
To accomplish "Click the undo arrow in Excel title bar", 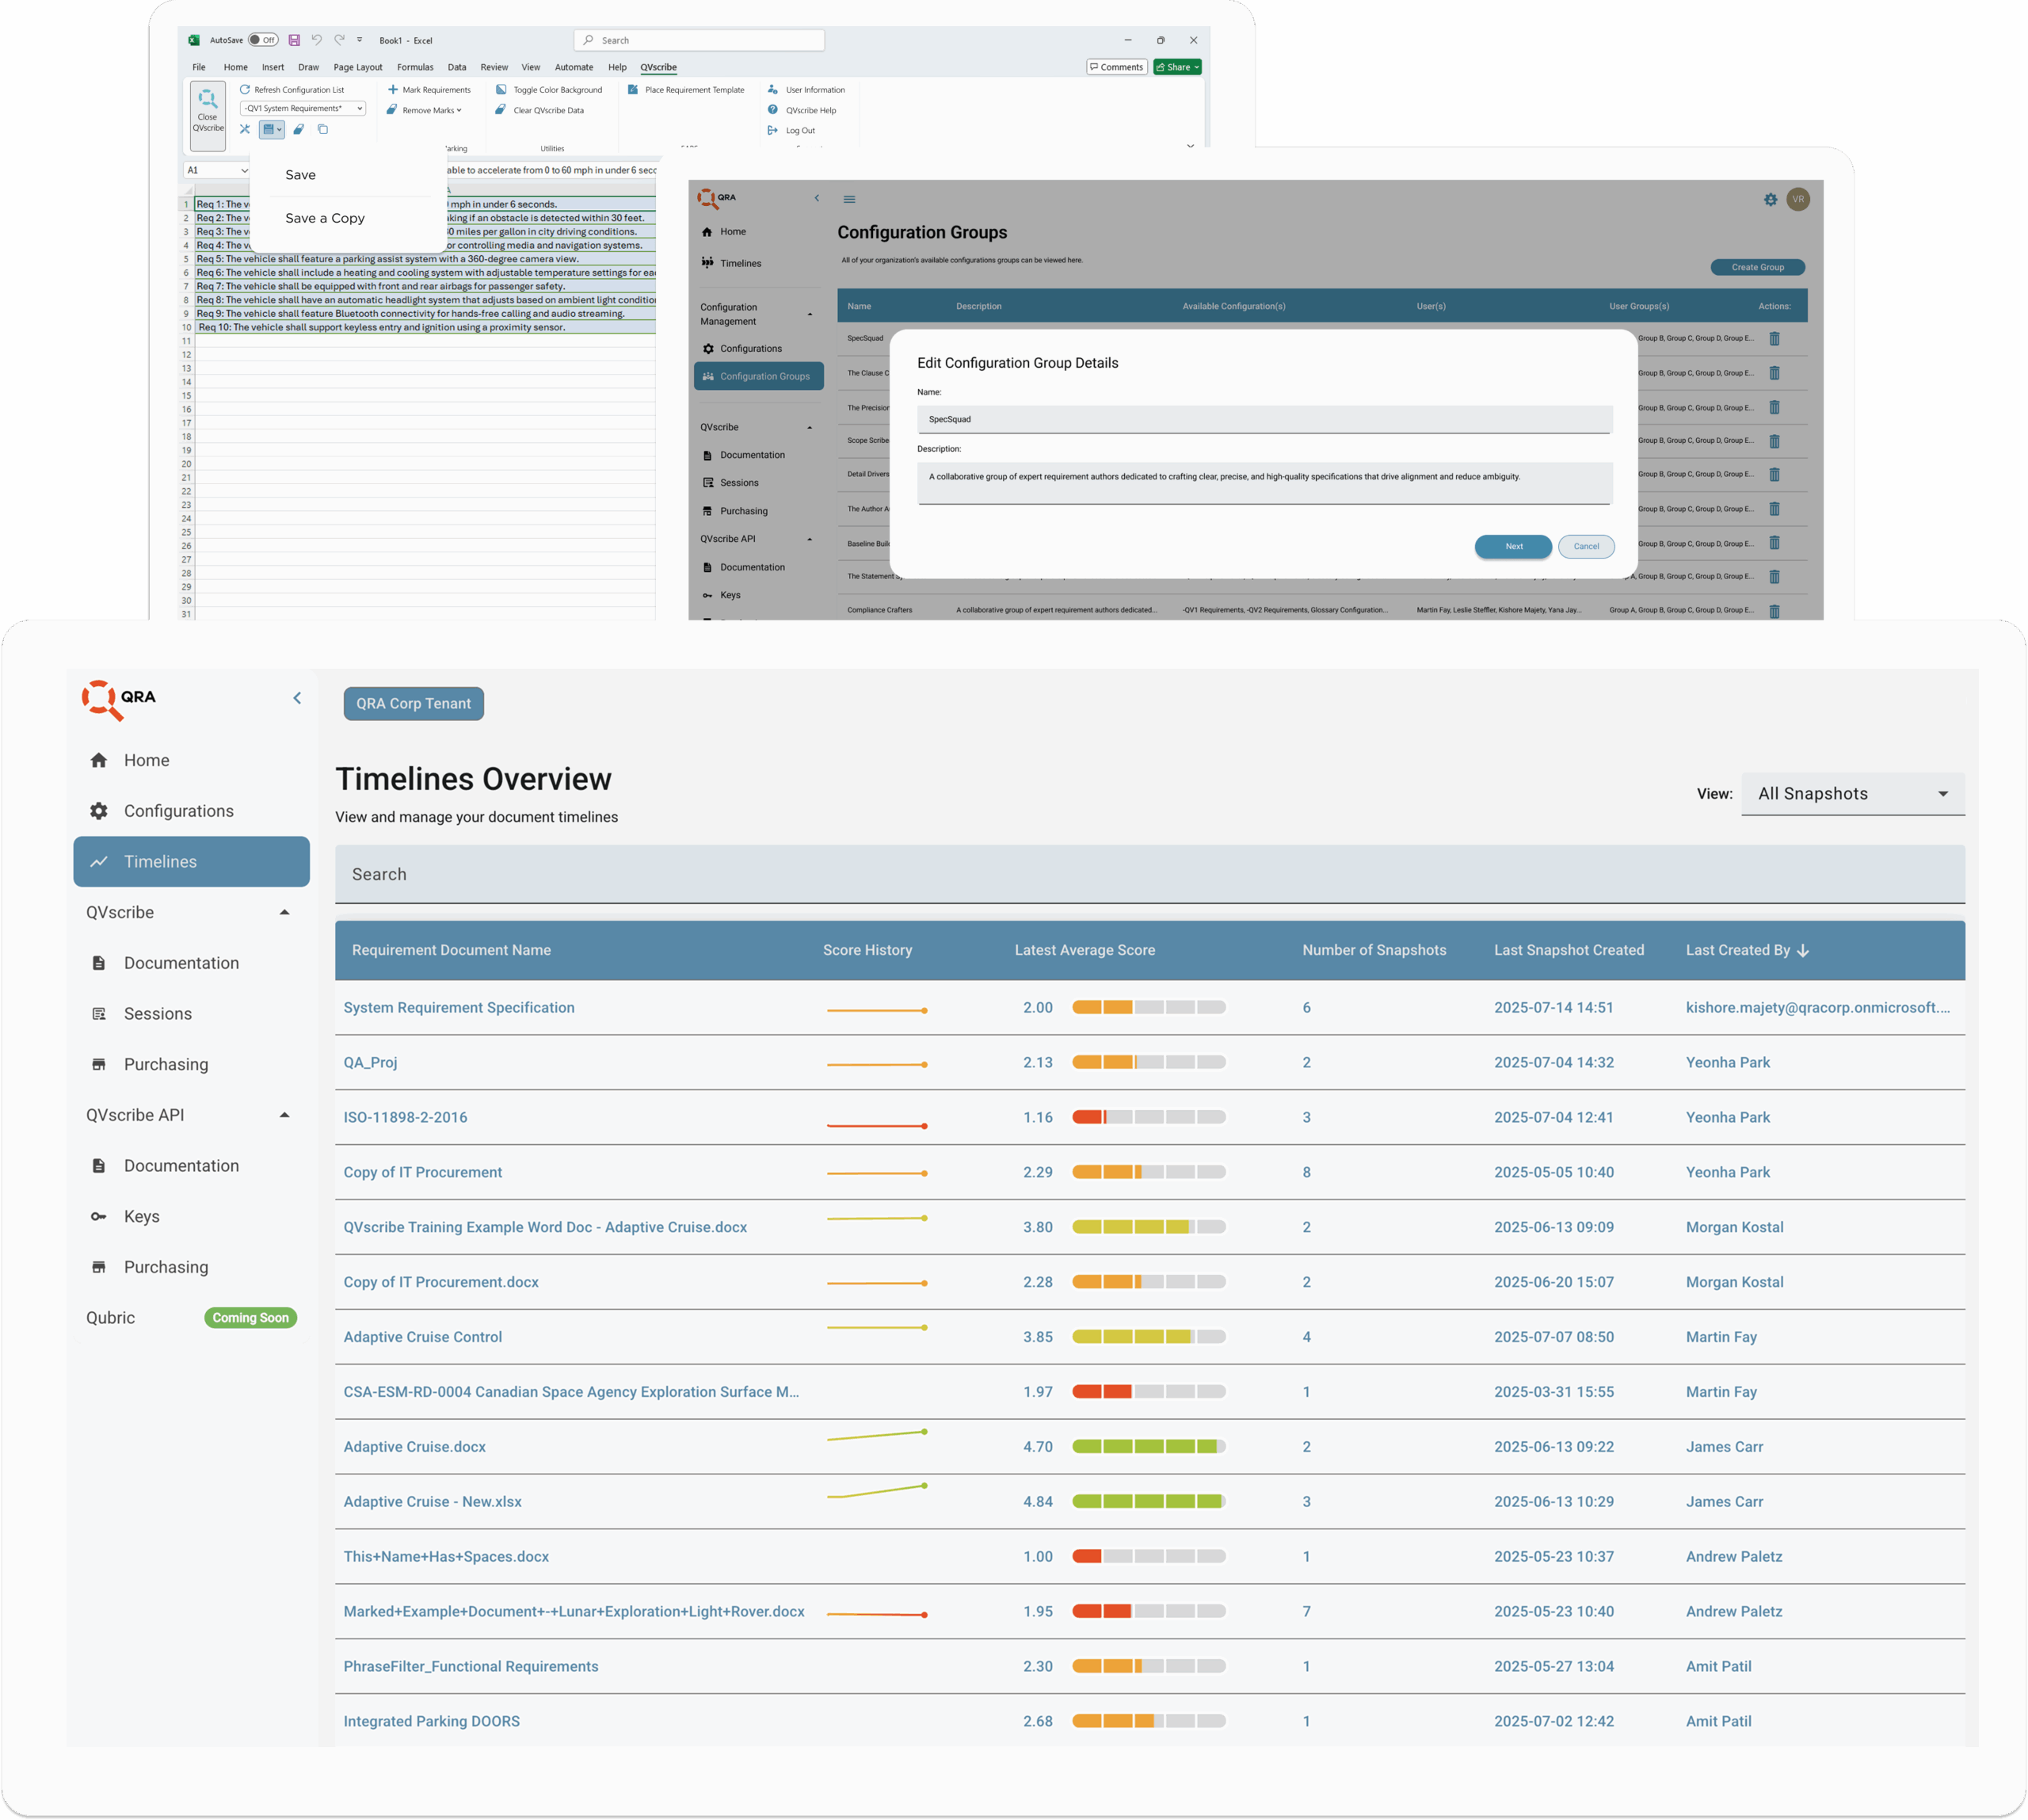I will click(x=316, y=40).
